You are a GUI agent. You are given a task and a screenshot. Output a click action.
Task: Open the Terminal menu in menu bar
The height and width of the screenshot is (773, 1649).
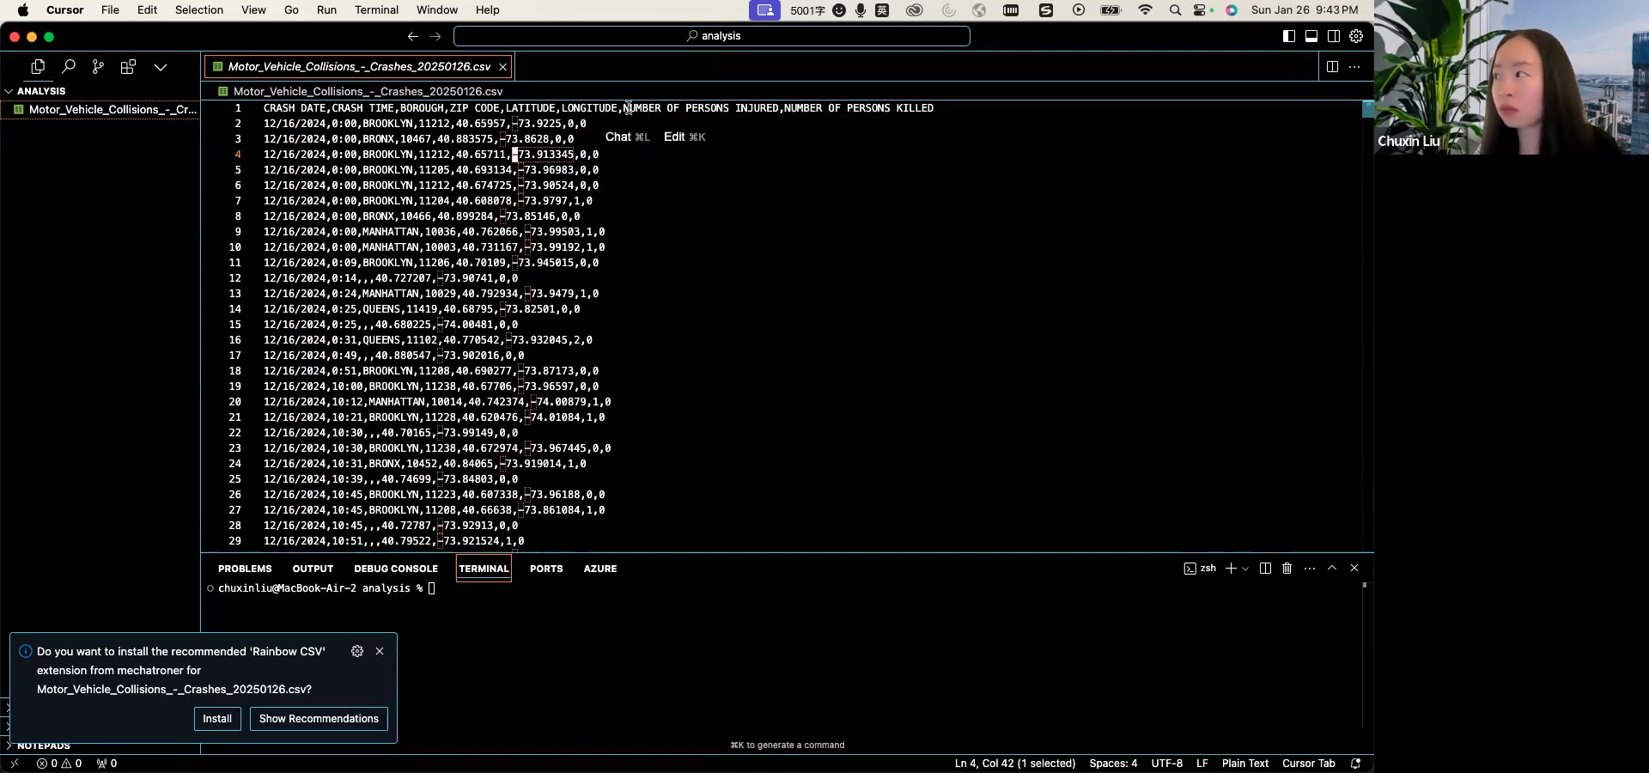tap(376, 10)
